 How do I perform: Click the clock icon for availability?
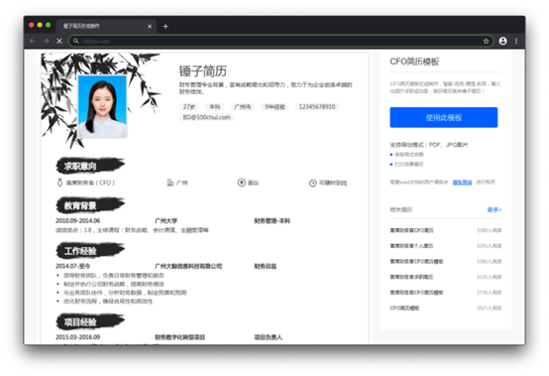[313, 183]
